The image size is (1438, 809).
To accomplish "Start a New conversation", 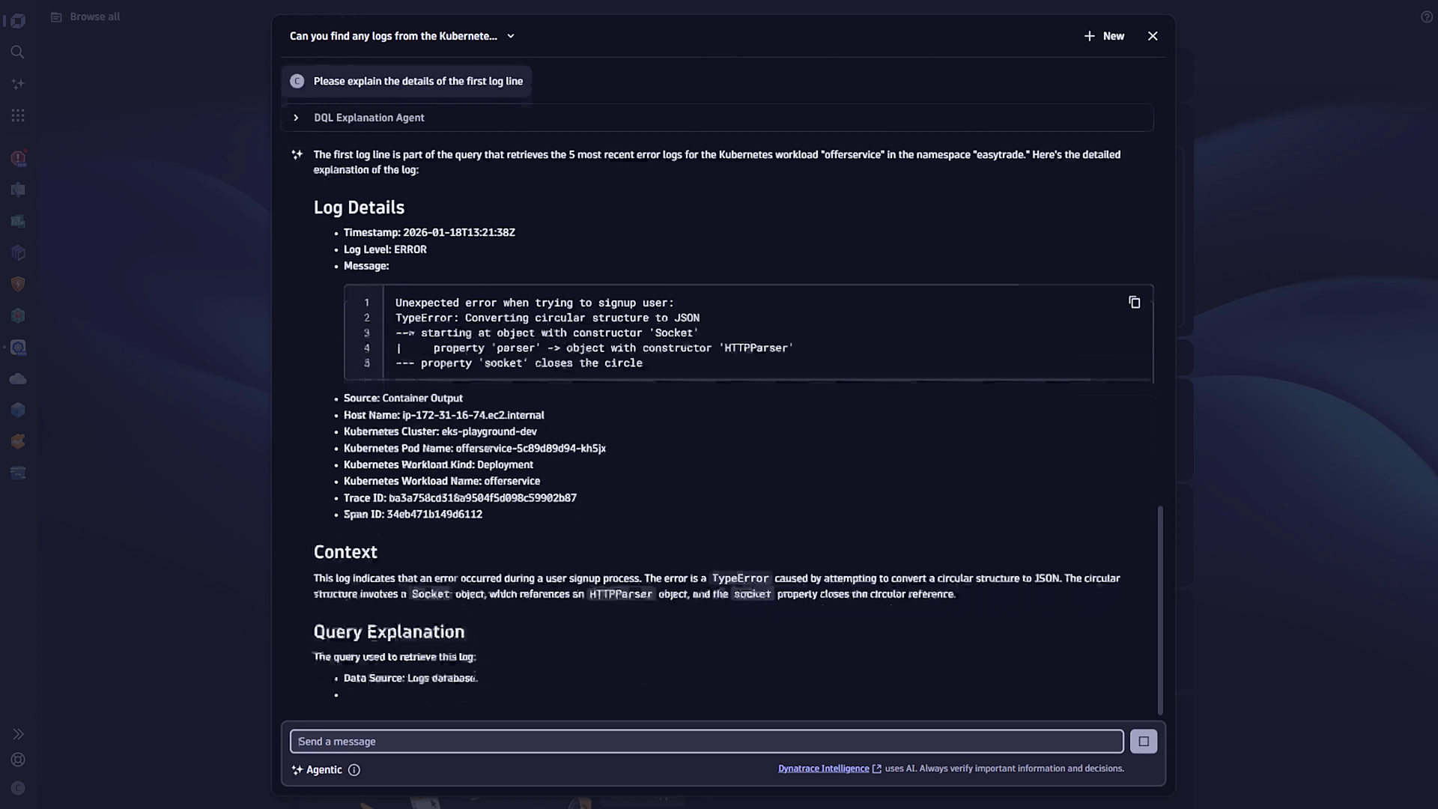I will [1104, 36].
